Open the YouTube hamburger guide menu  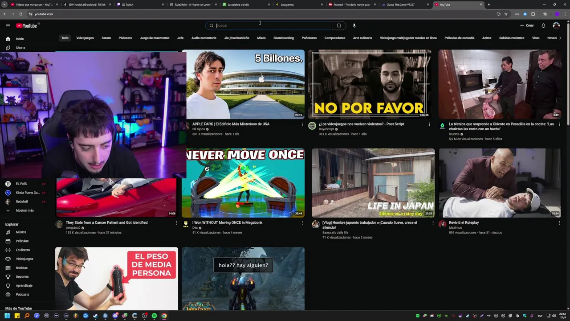[x=8, y=25]
